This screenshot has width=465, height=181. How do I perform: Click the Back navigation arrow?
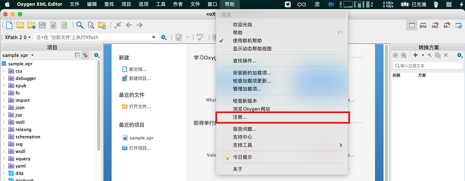(129, 25)
